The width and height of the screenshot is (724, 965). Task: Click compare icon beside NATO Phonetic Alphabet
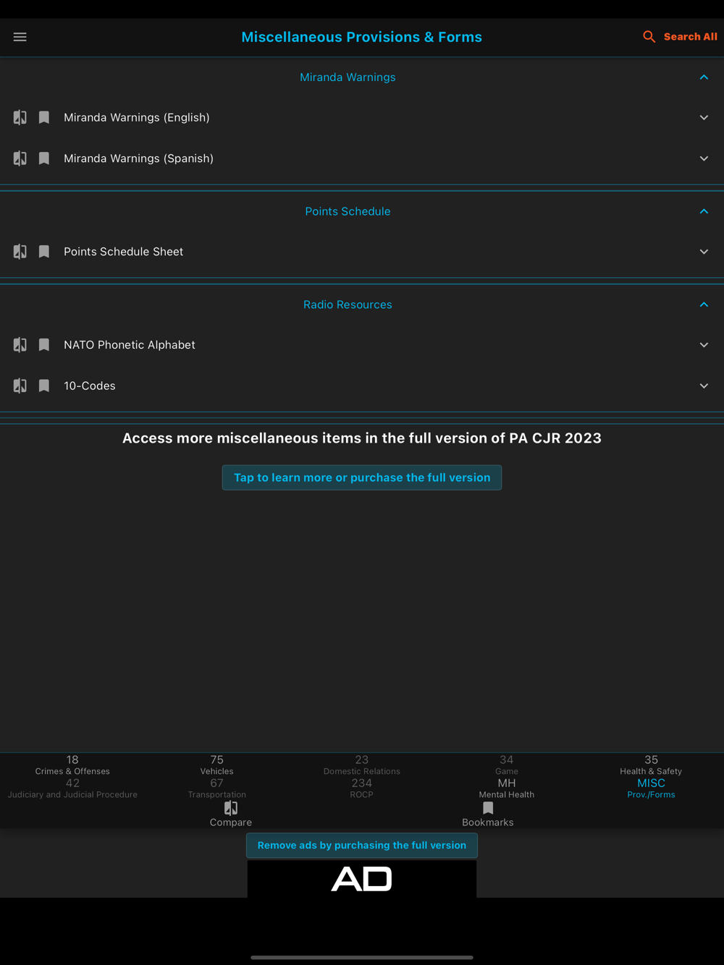point(20,345)
